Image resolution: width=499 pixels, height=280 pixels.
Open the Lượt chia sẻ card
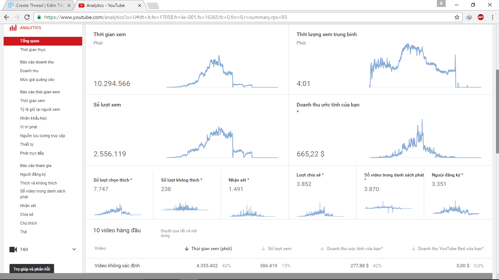tap(323, 192)
